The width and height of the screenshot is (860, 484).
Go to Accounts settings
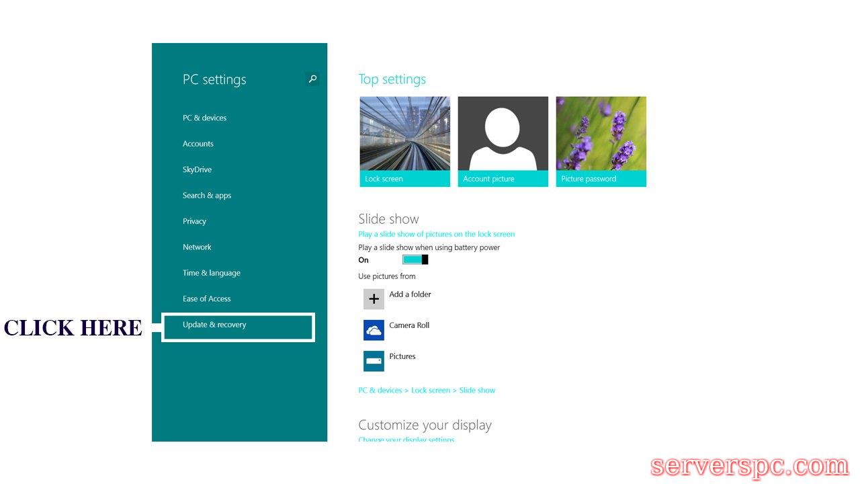(198, 144)
